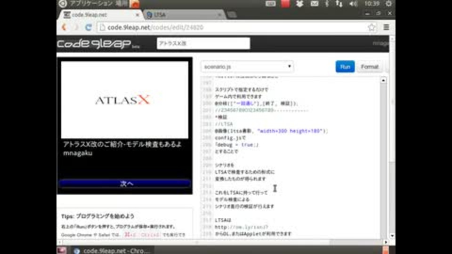452x254 pixels.
Task: Open a new browser tab
Action: coord(232,15)
